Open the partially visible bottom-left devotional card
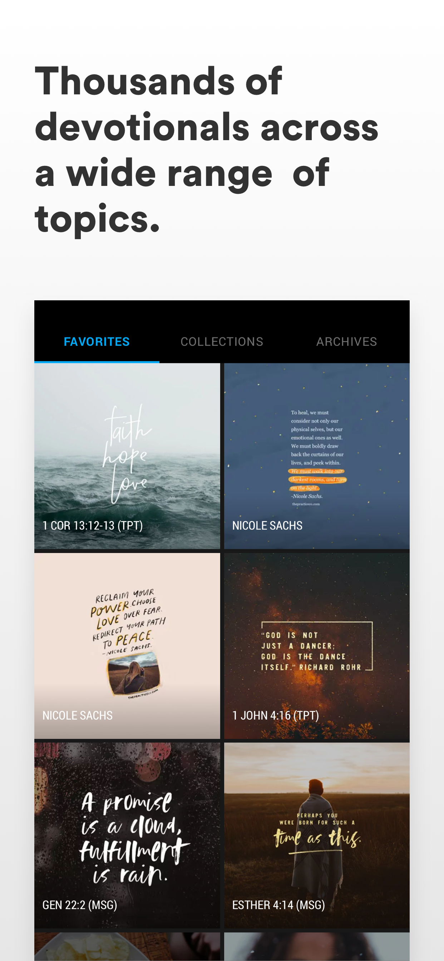 pyautogui.click(x=127, y=946)
